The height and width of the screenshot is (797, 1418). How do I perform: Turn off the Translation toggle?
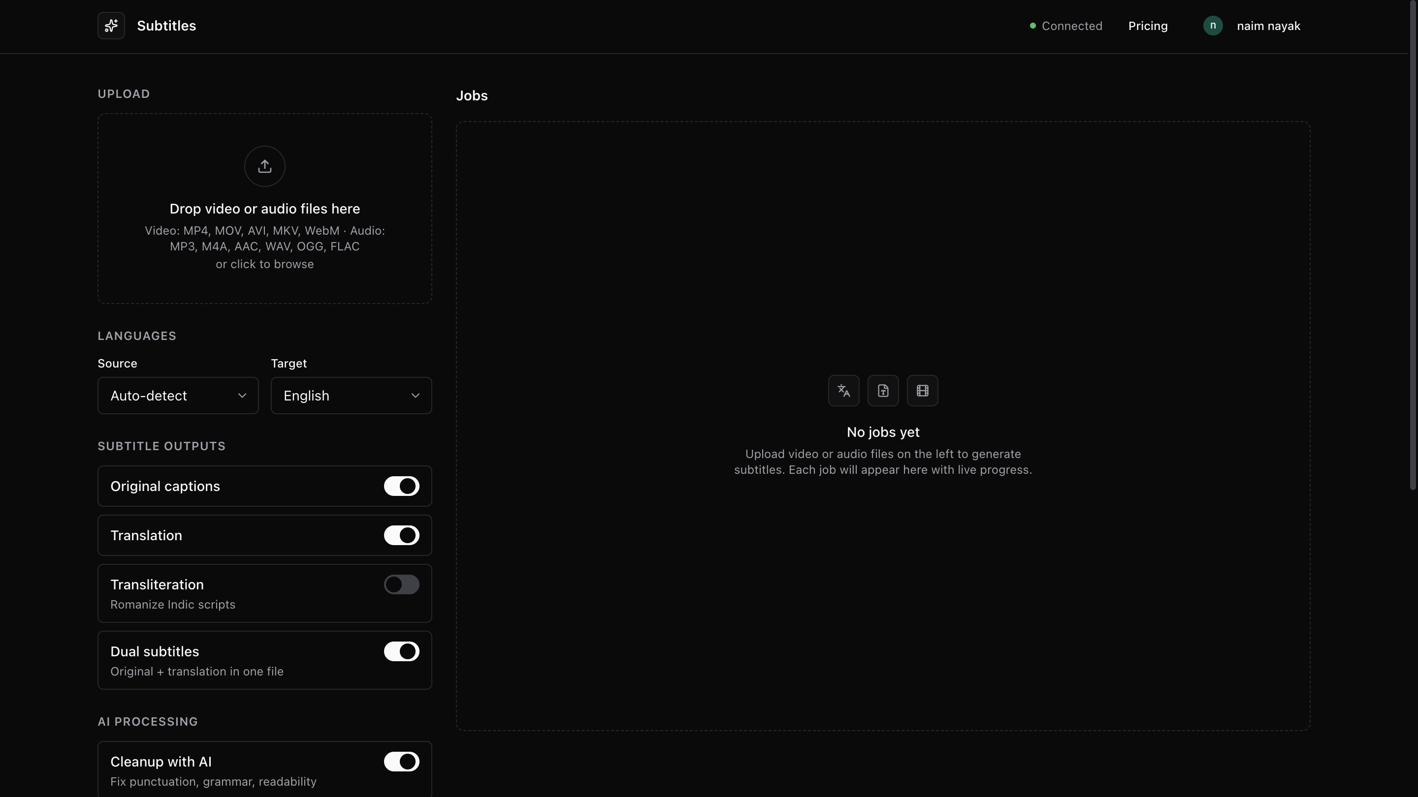[401, 535]
